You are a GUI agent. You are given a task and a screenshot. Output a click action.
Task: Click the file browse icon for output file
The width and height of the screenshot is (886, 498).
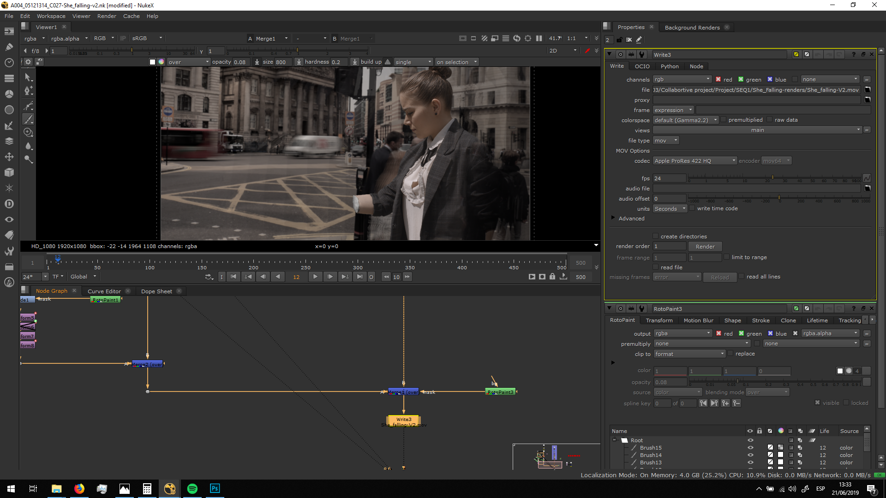pyautogui.click(x=868, y=90)
